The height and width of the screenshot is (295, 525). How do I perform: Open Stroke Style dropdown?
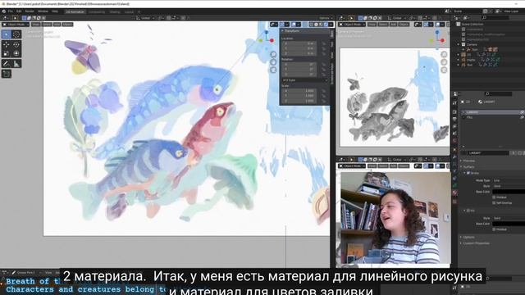pyautogui.click(x=509, y=186)
